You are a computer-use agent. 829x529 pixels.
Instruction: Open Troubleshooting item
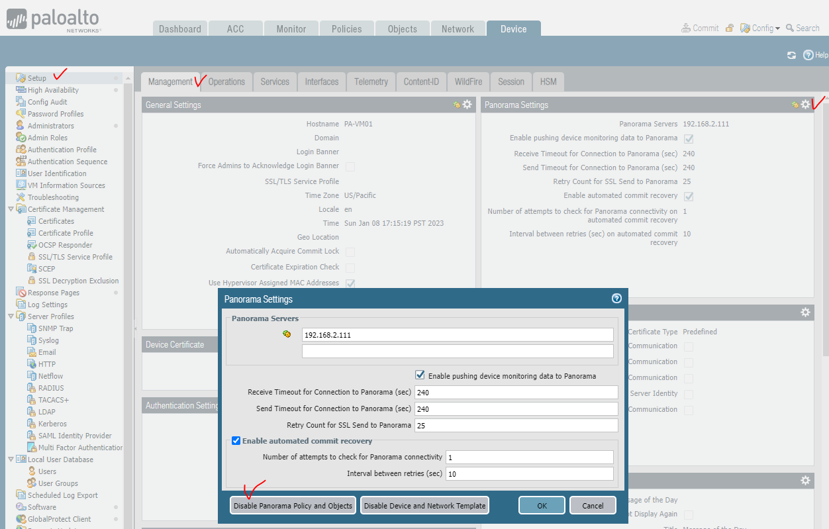point(53,197)
